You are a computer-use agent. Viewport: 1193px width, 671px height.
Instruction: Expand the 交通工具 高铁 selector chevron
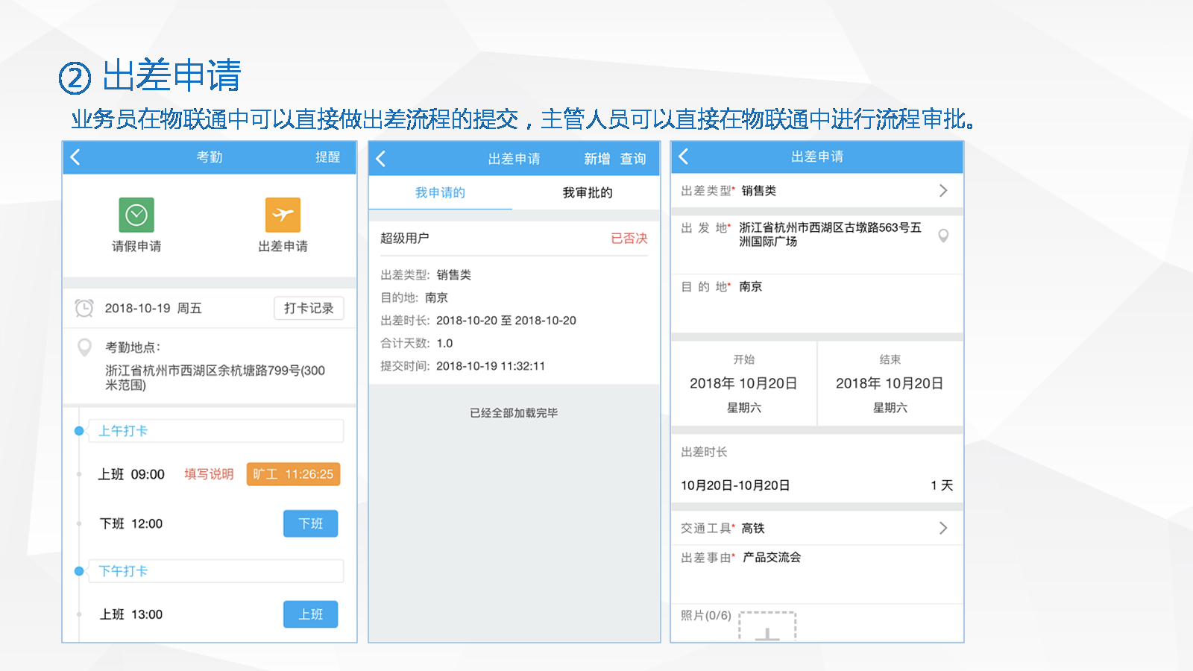point(943,528)
